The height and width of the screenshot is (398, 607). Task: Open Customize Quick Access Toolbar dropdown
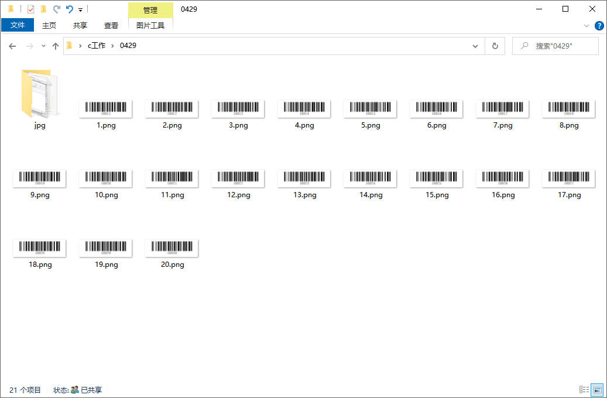81,10
